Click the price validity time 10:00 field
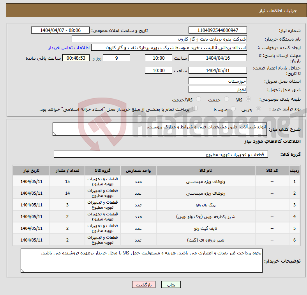307x295 pixels. point(159,70)
